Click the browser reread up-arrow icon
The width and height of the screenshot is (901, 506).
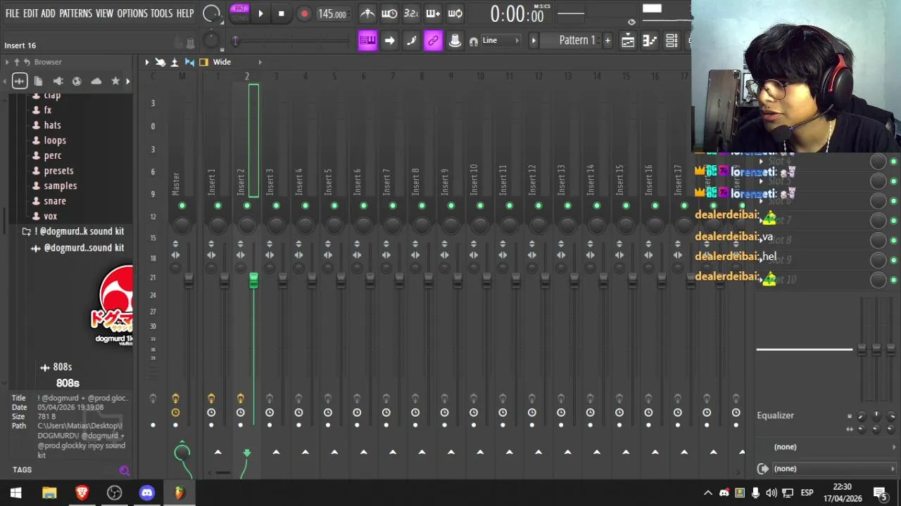click(x=18, y=63)
